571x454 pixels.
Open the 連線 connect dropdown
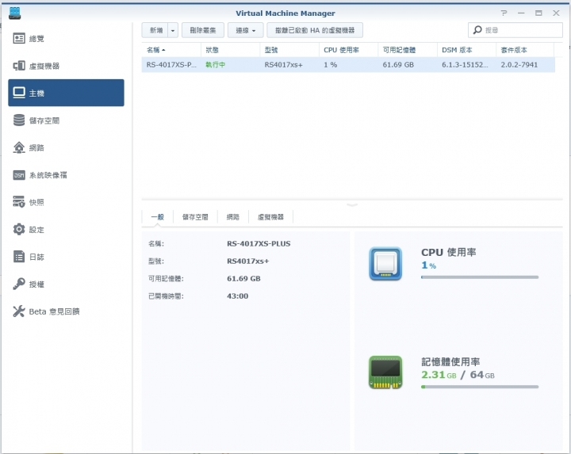(245, 30)
